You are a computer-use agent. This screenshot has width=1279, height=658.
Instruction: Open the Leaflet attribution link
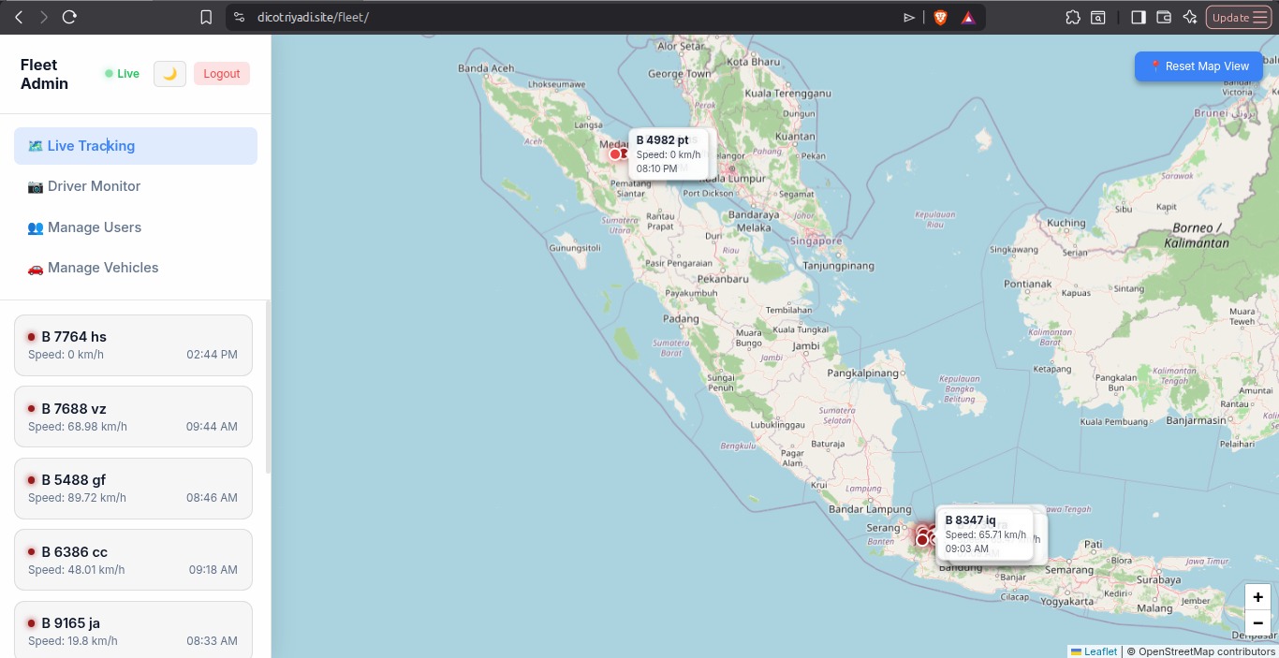click(x=1094, y=651)
